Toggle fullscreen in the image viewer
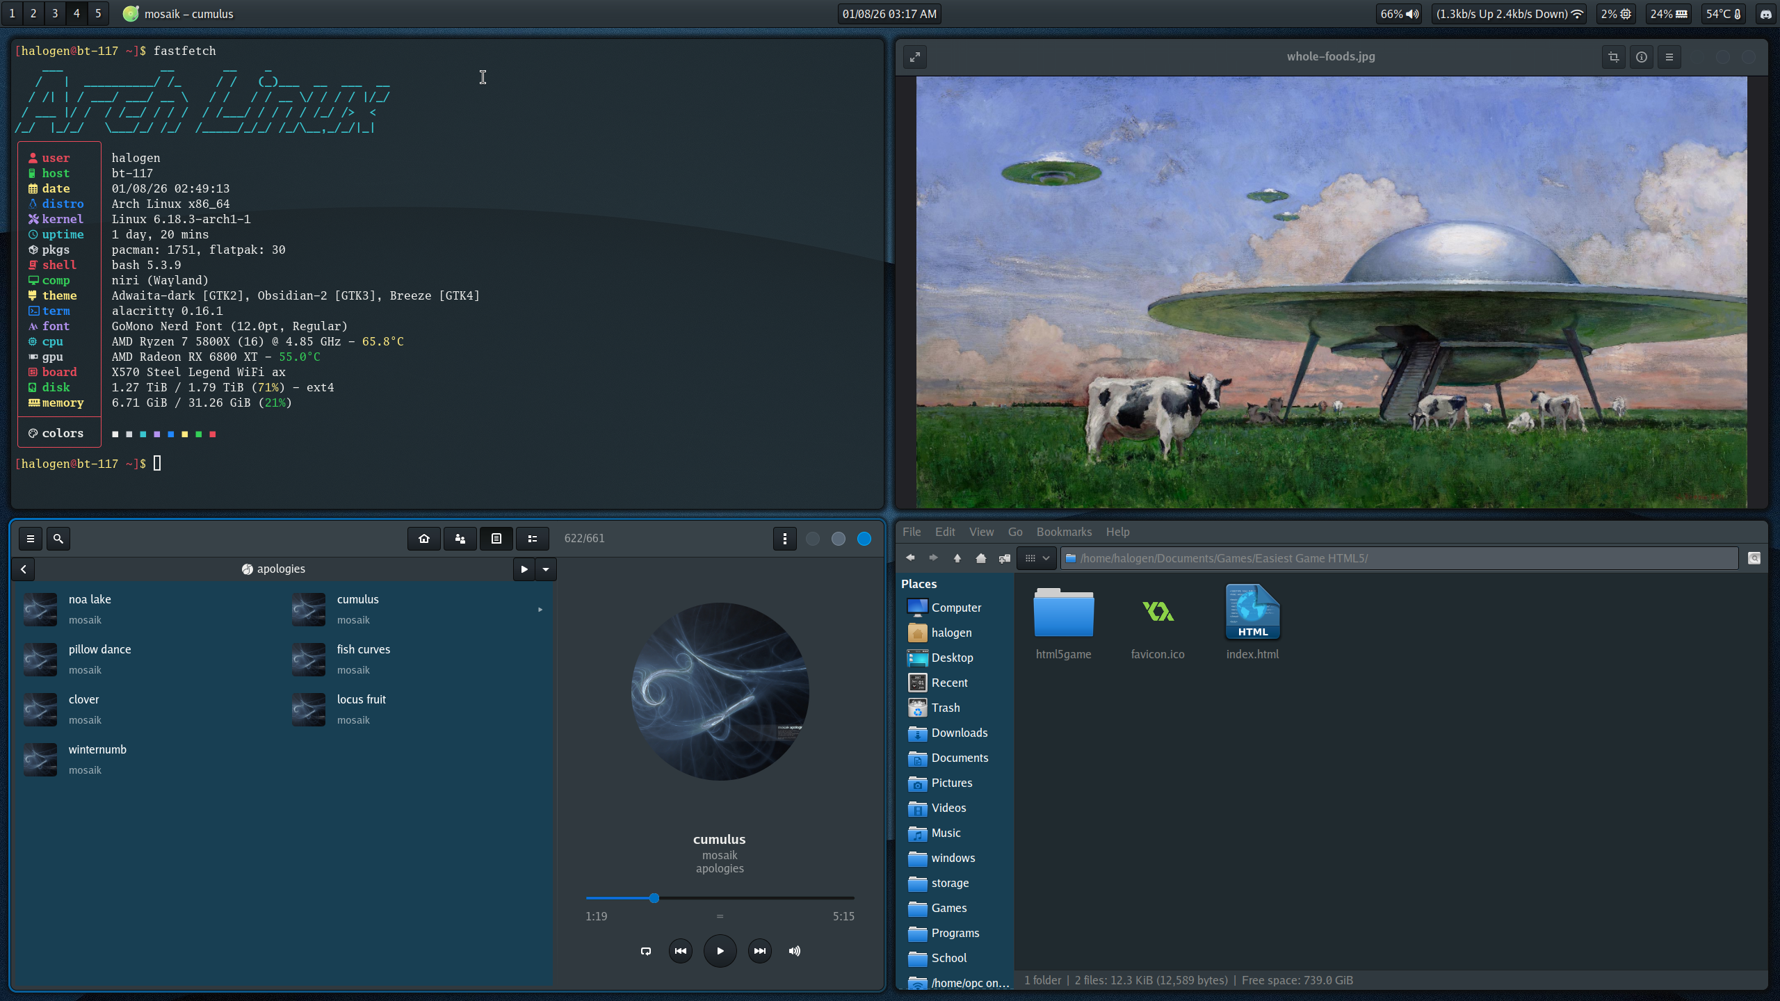 click(915, 57)
